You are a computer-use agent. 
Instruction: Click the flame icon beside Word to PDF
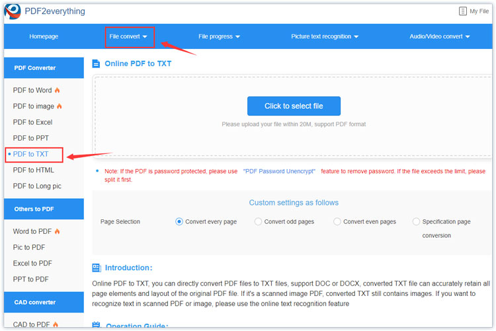pyautogui.click(x=57, y=231)
